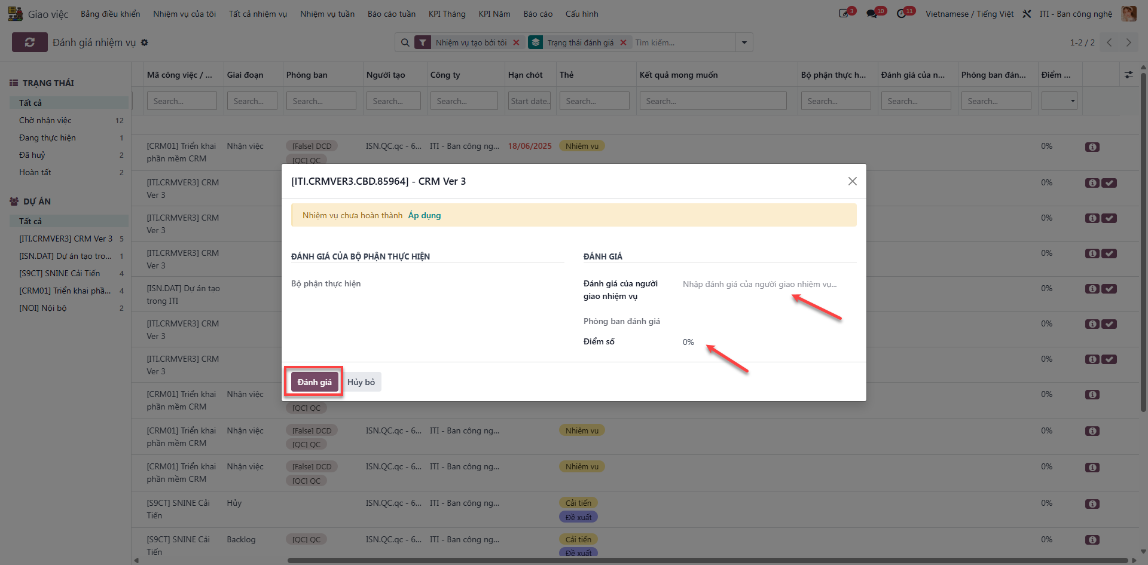Open the chat messages icon in top bar
Image resolution: width=1148 pixels, height=565 pixels.
872,14
